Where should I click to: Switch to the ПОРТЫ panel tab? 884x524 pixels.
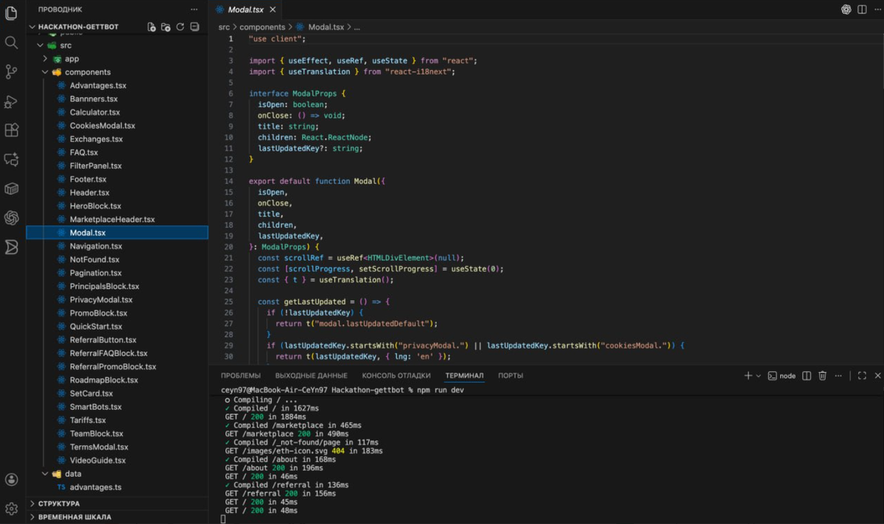tap(511, 376)
